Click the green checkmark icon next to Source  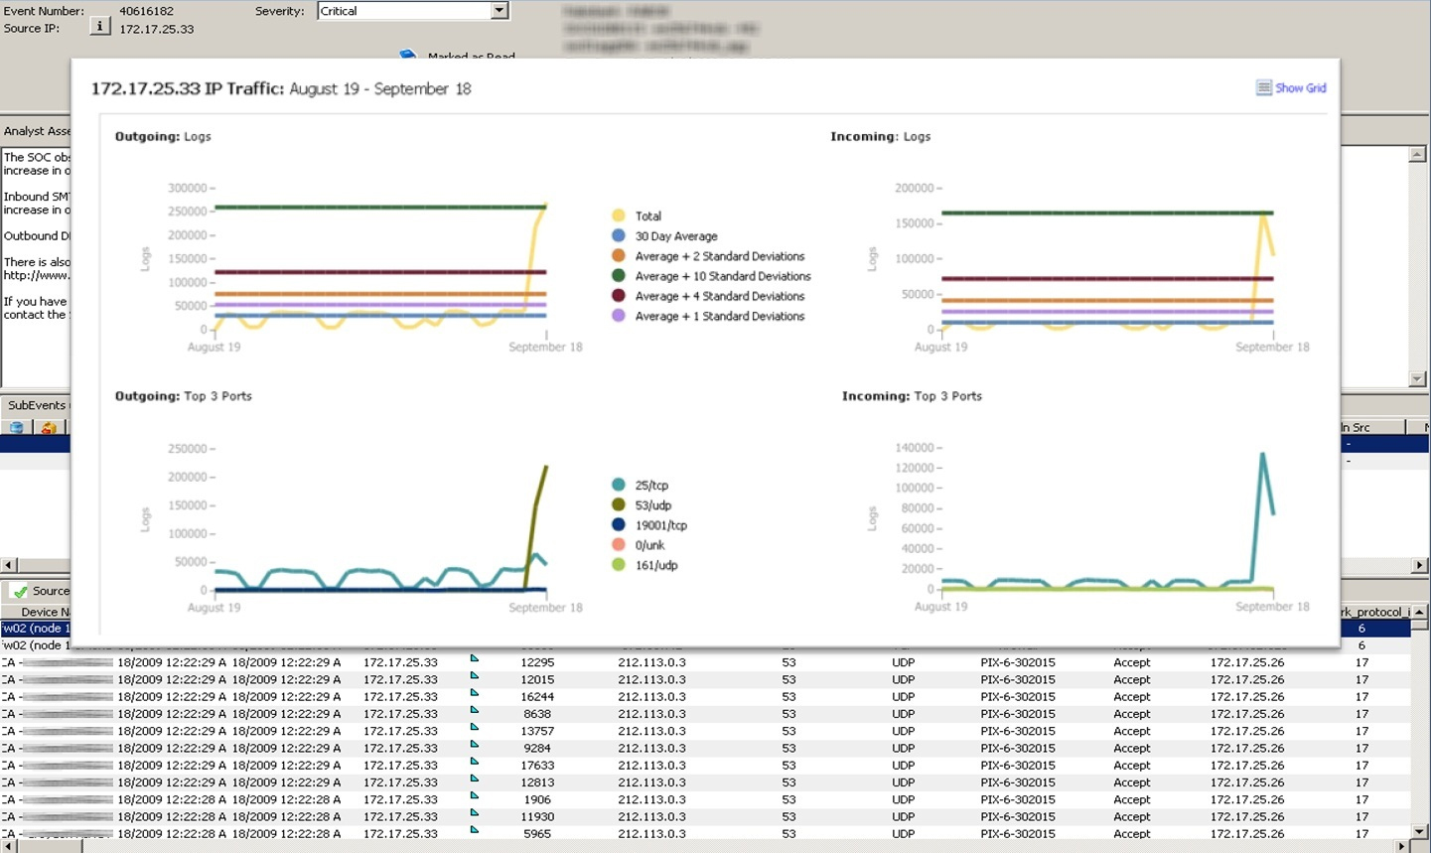point(20,591)
